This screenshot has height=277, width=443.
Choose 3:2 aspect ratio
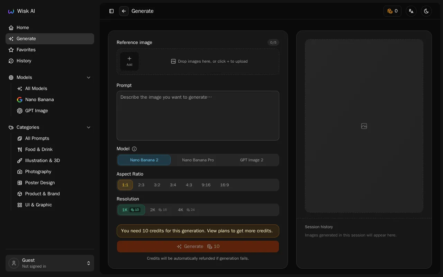click(x=157, y=185)
